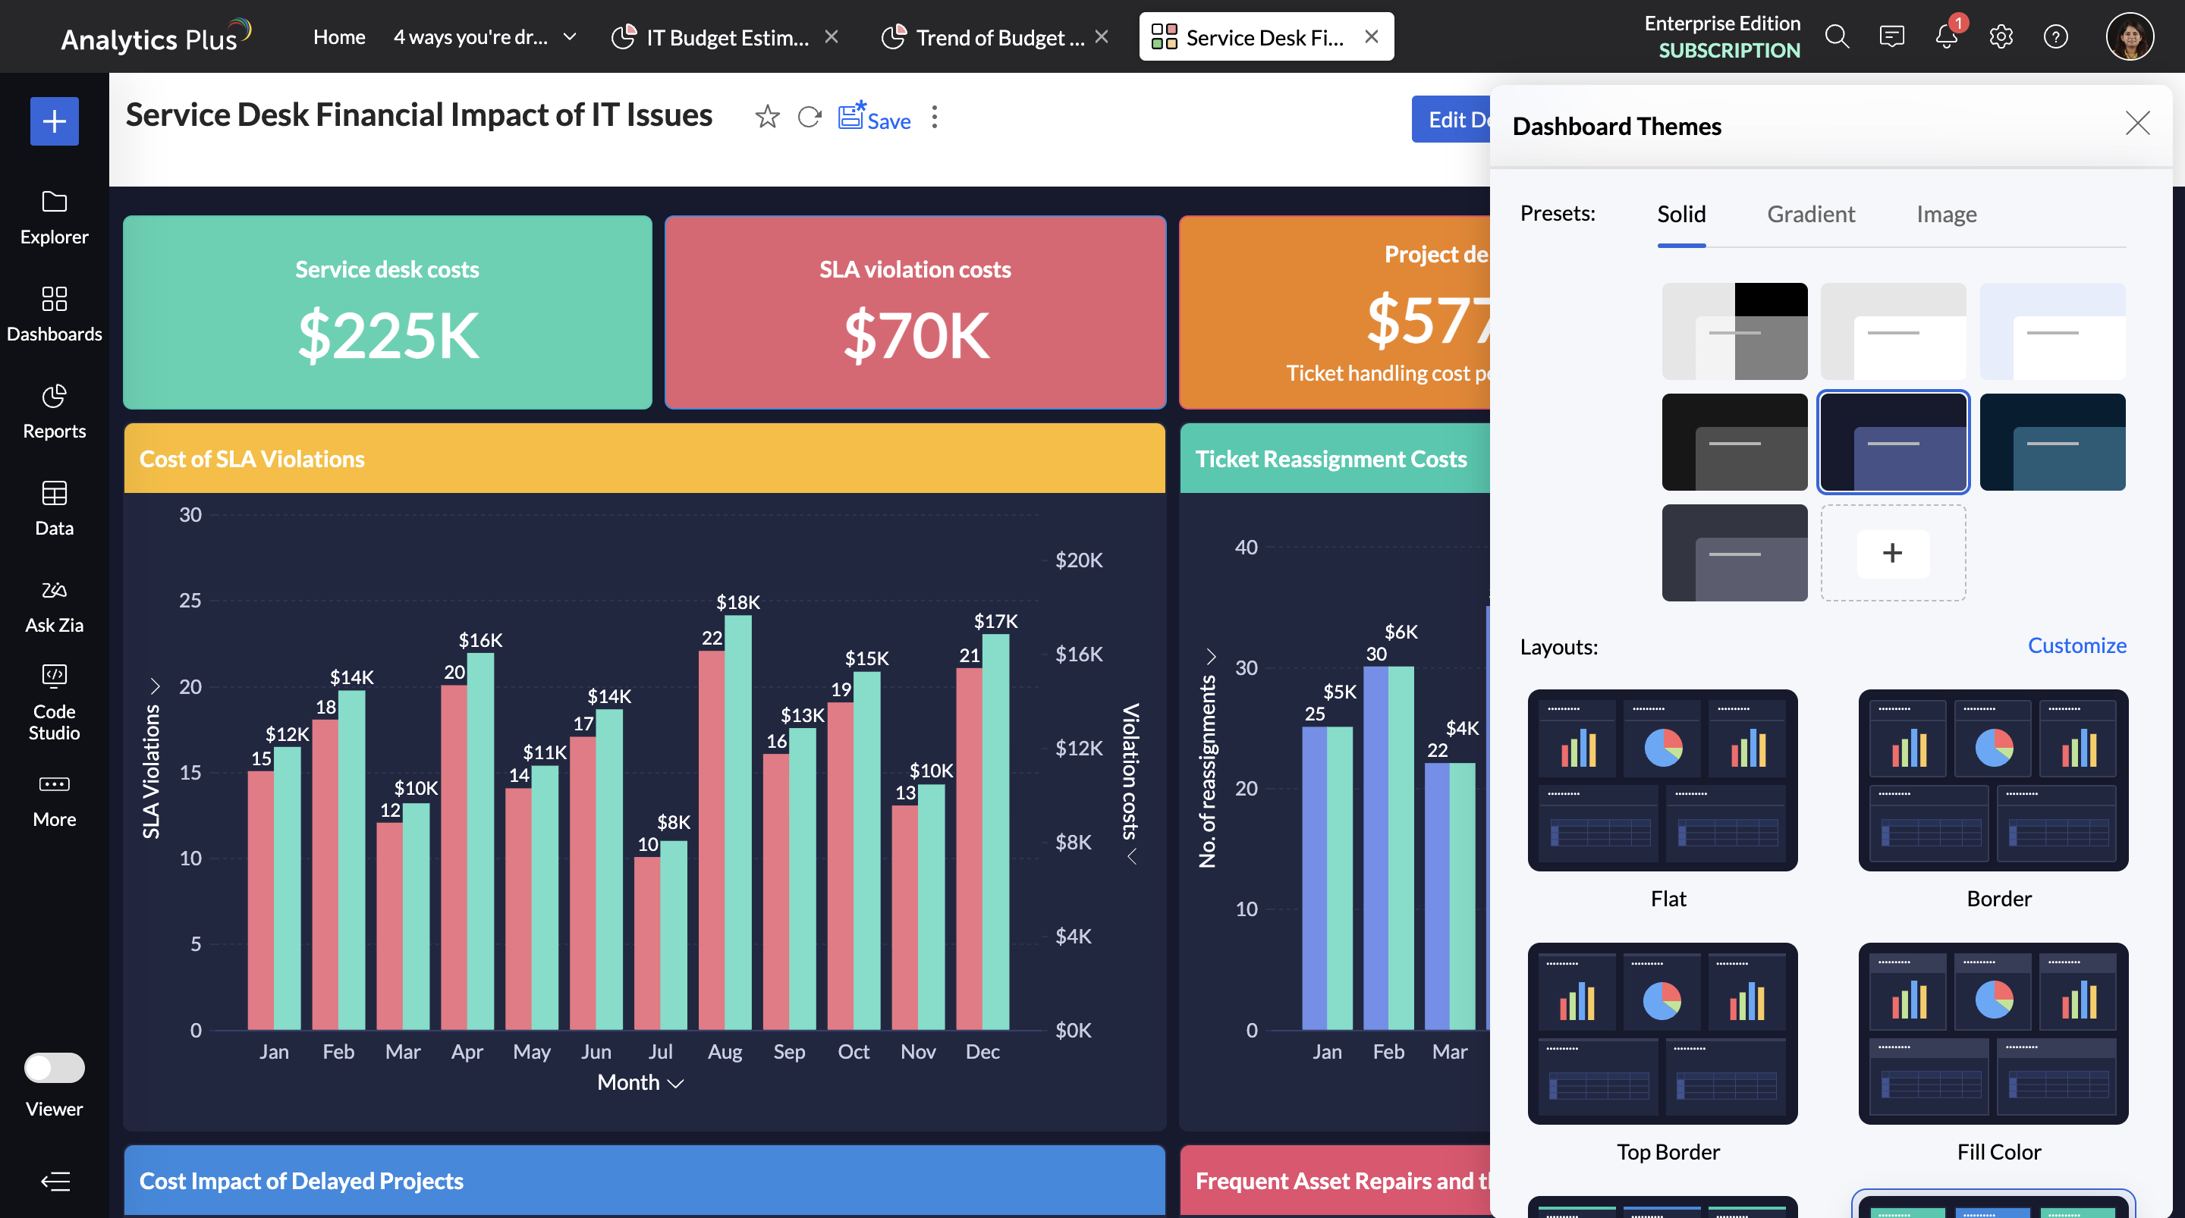2185x1218 pixels.
Task: Click the blue plus create button
Action: point(55,121)
